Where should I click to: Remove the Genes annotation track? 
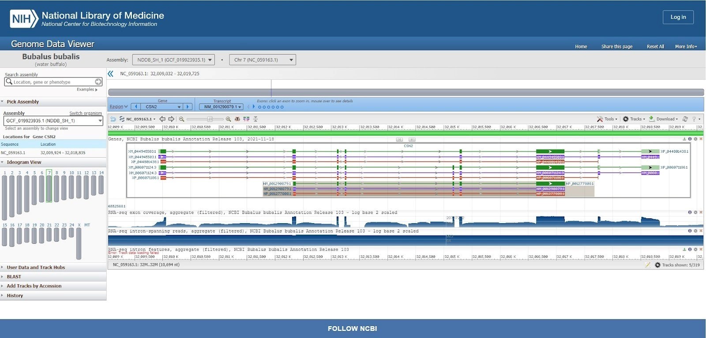pyautogui.click(x=701, y=139)
